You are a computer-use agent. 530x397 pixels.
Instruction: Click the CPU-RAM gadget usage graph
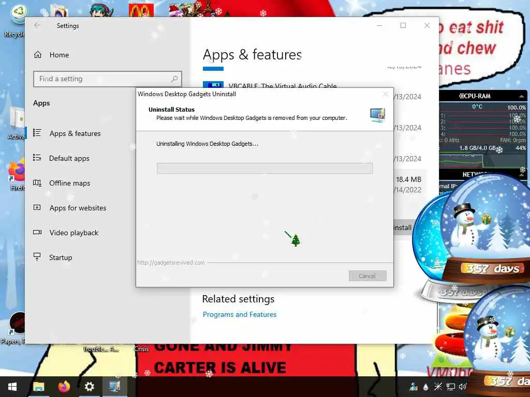(x=482, y=160)
